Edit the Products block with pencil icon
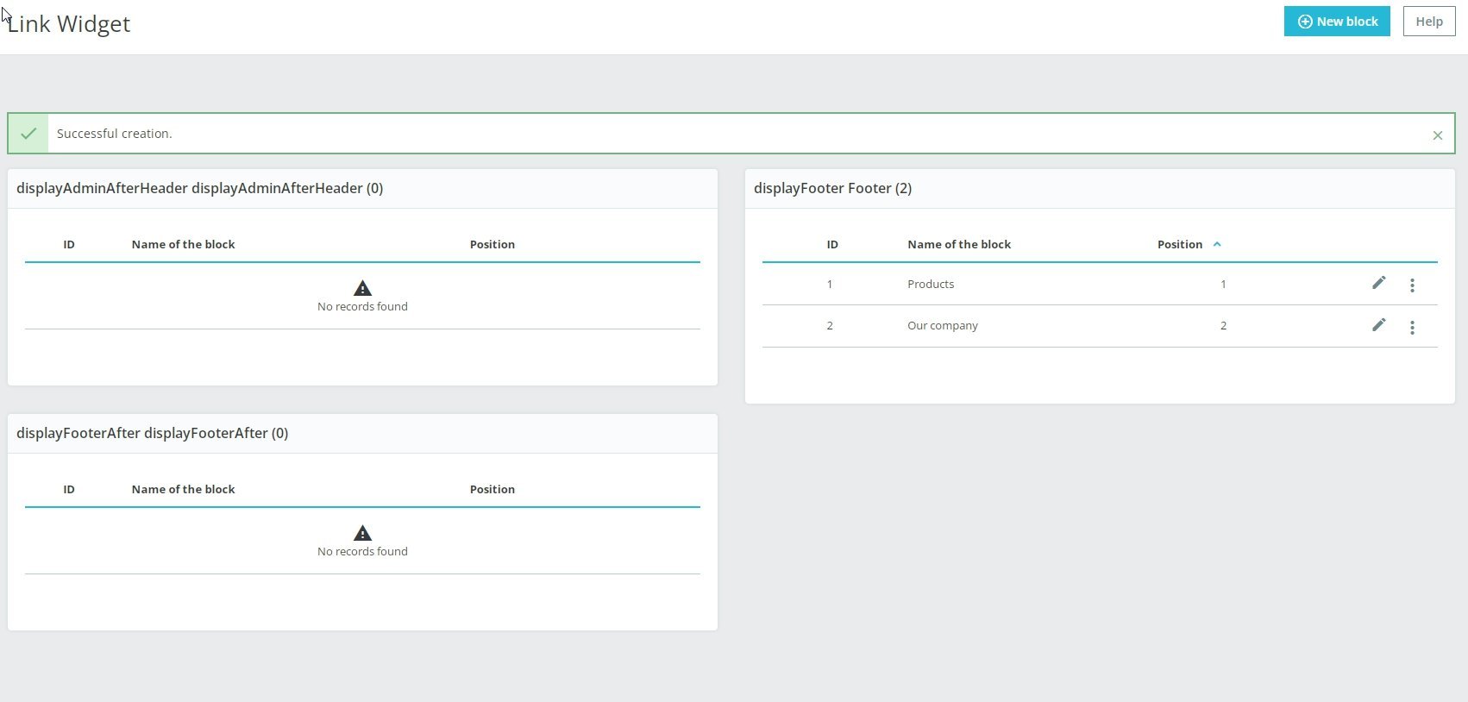The width and height of the screenshot is (1468, 702). click(x=1378, y=283)
